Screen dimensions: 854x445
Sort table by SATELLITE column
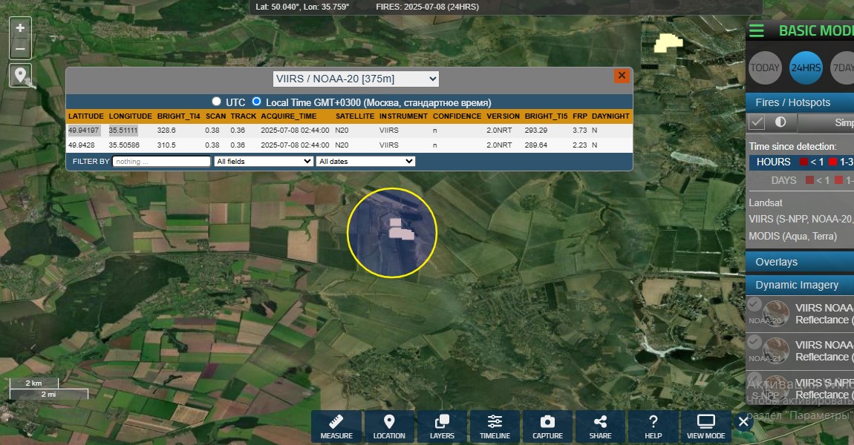coord(354,116)
